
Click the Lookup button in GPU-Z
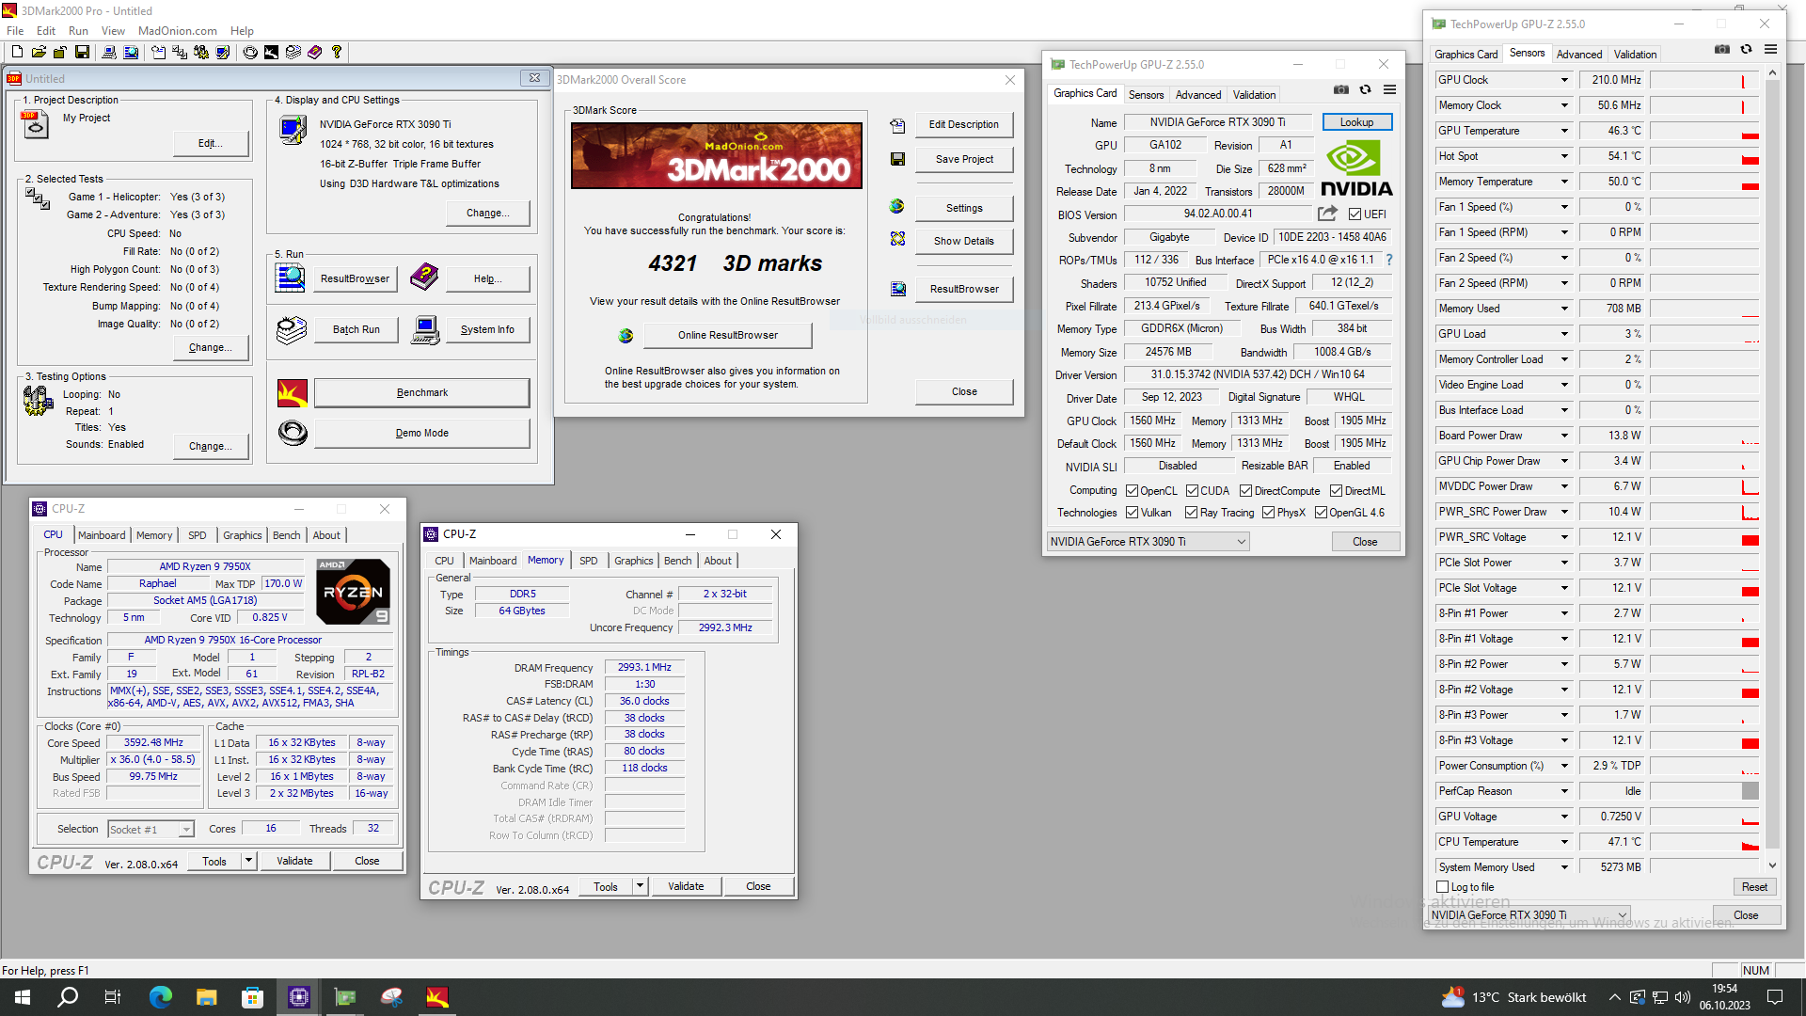pos(1356,122)
